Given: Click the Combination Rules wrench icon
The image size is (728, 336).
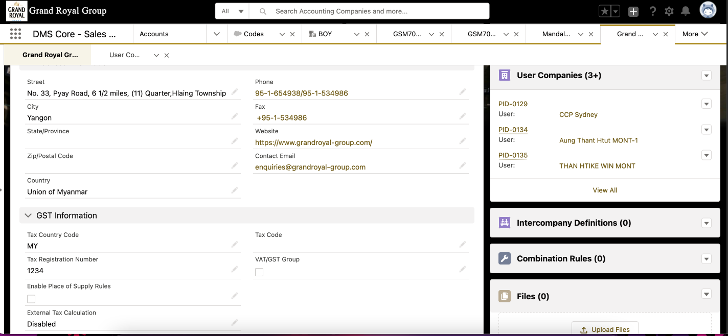Looking at the screenshot, I should (505, 258).
